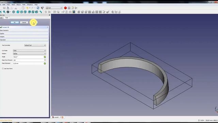Screen dimensions: 218x123
Task: Open the Tool Controller dropdown
Action: (x=35, y=45)
